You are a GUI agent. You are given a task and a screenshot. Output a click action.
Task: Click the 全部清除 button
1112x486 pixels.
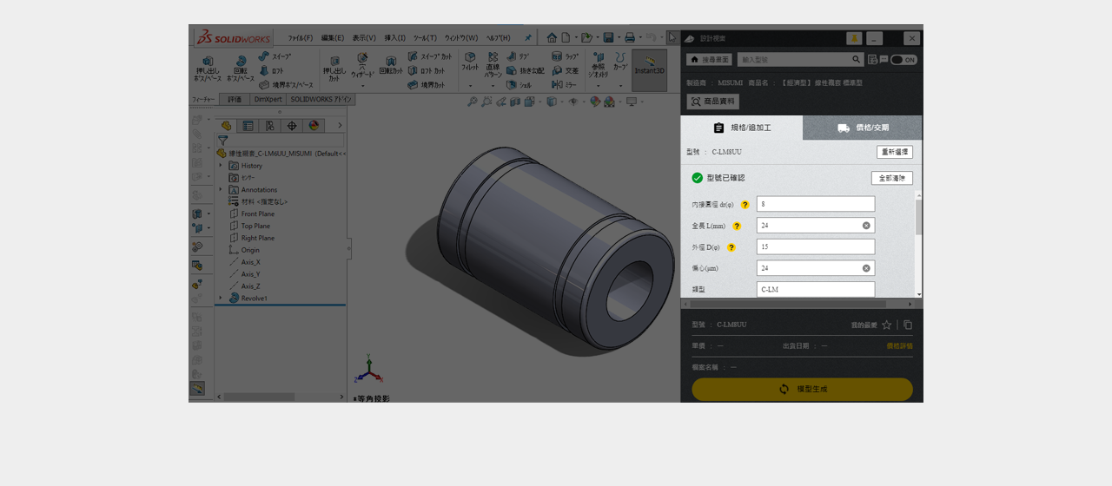(891, 178)
